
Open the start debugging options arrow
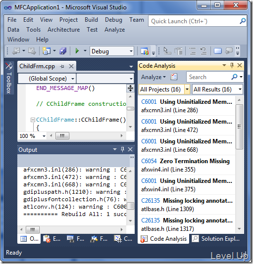pos(85,50)
